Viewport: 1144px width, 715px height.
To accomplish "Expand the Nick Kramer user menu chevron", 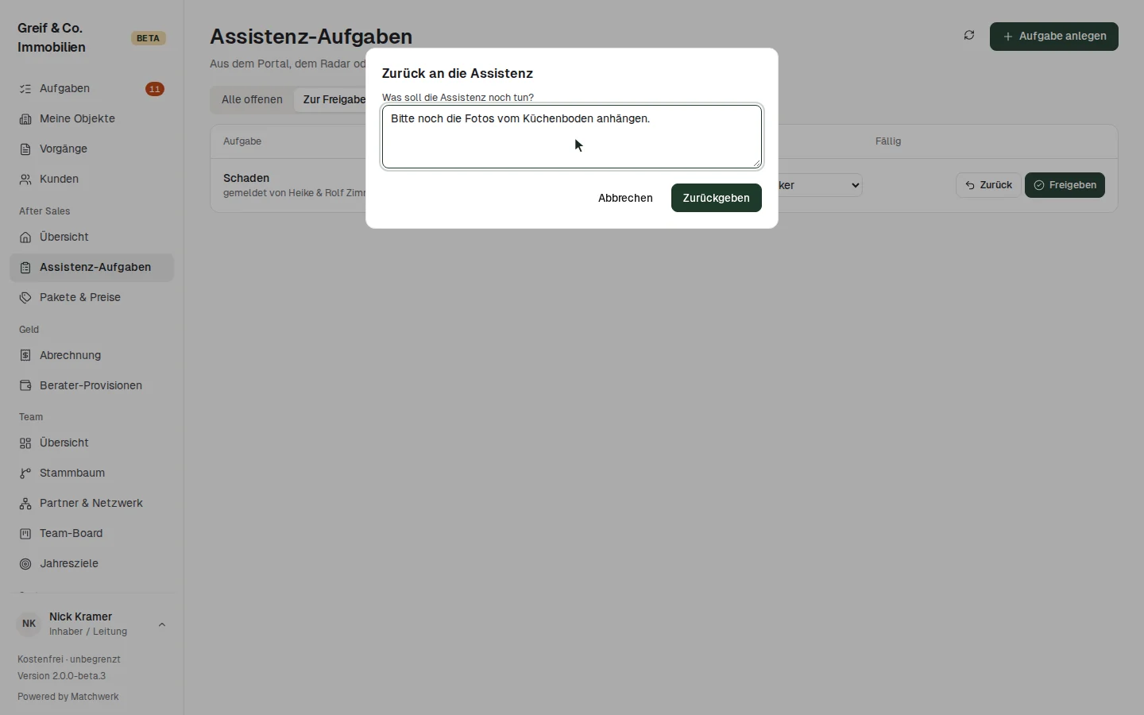I will [162, 624].
